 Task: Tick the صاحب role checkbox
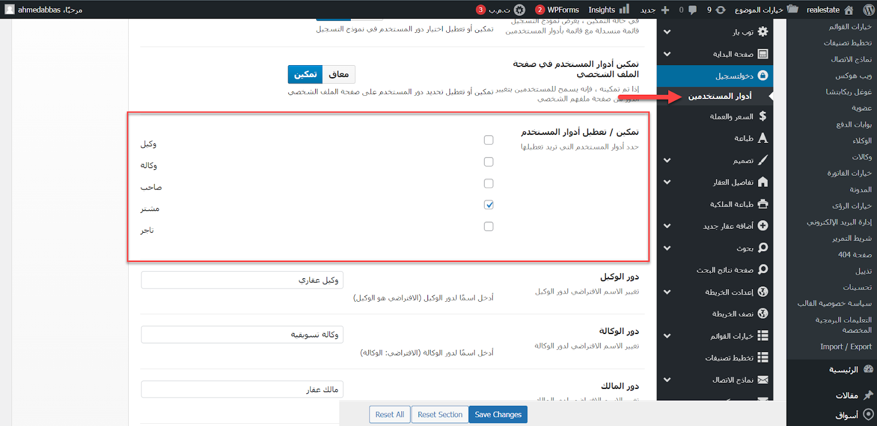pyautogui.click(x=489, y=183)
